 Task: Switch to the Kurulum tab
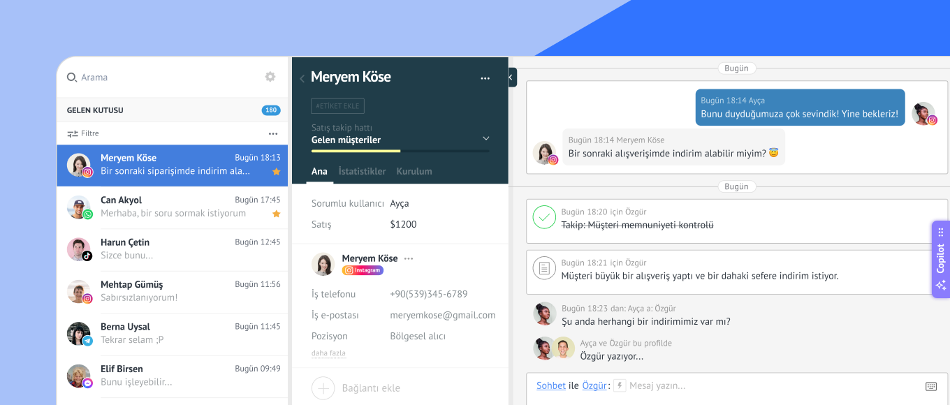(x=414, y=171)
